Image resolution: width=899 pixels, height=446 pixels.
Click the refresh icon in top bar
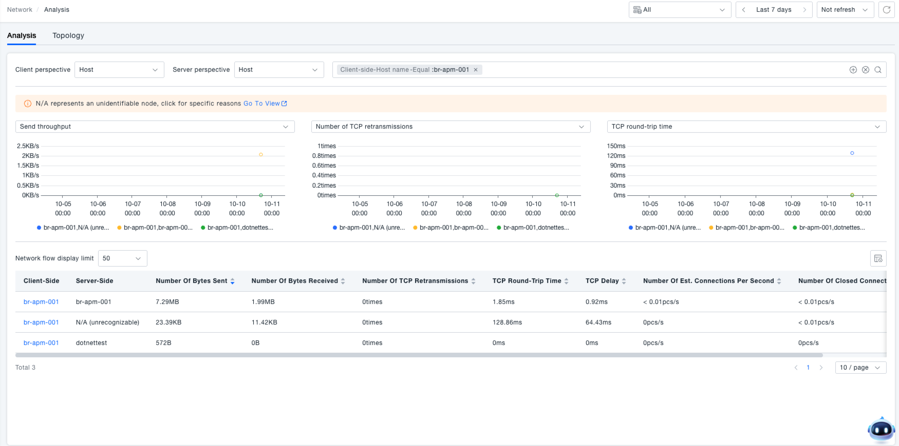click(x=886, y=10)
